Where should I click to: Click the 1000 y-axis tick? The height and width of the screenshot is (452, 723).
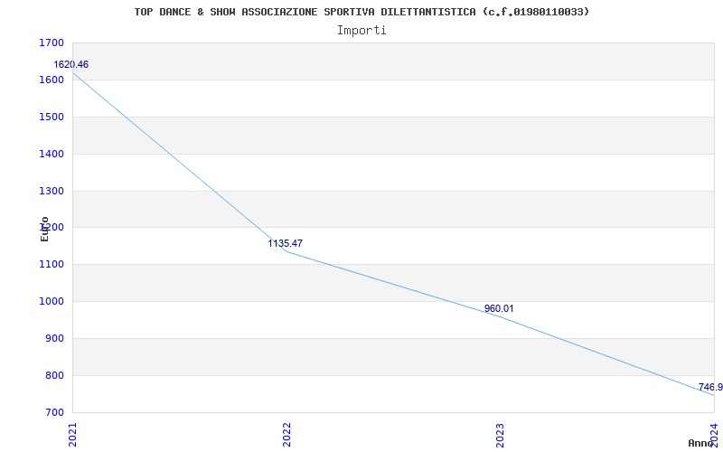coord(52,302)
